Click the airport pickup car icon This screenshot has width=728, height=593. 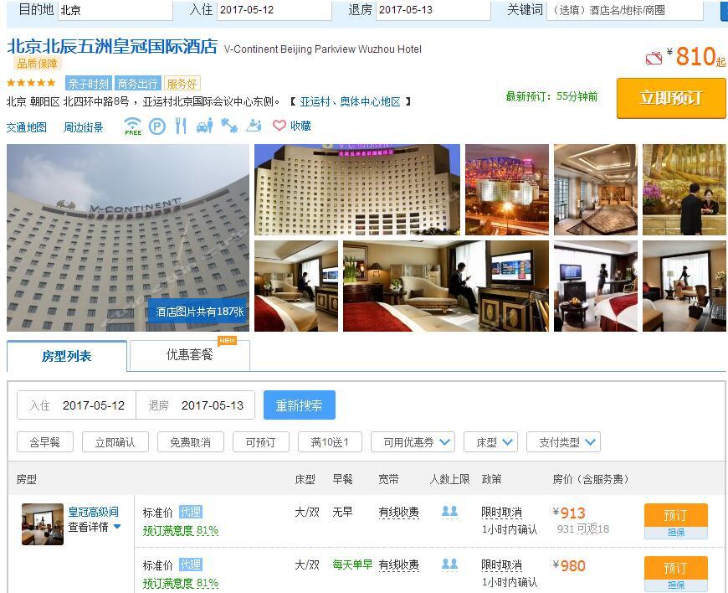click(205, 126)
